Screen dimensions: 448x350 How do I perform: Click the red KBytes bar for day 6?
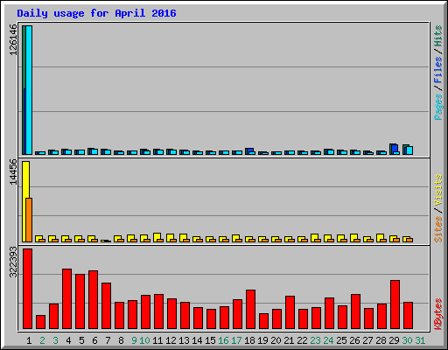[94, 299]
